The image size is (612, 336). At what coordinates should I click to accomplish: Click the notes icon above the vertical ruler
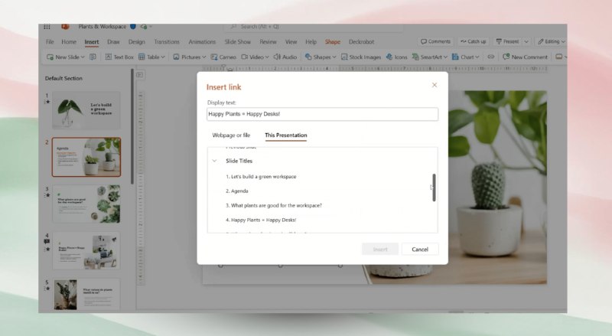(x=140, y=74)
